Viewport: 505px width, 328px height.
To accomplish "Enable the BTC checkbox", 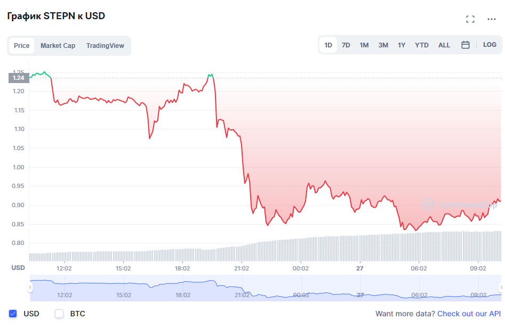I will coord(59,314).
